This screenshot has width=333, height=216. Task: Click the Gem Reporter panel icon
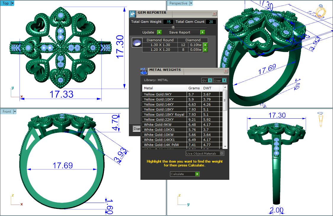[132, 14]
